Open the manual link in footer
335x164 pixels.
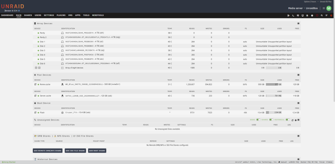pos(284,162)
